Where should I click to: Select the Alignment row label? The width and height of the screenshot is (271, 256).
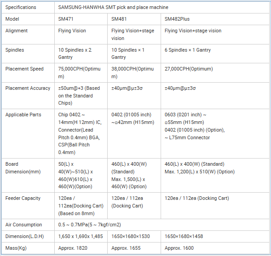click(17, 31)
